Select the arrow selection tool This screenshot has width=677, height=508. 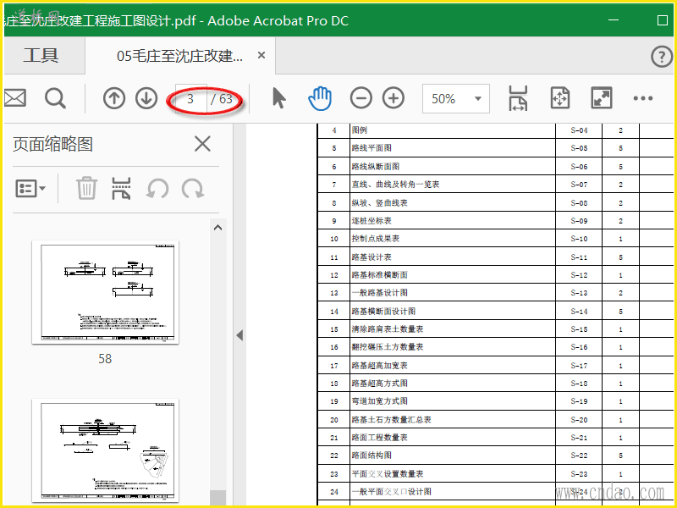pos(279,98)
